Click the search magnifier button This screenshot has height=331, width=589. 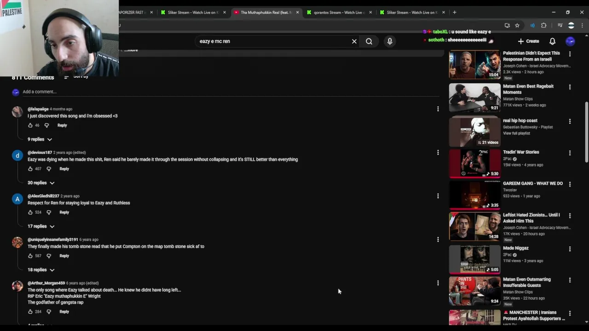point(369,41)
